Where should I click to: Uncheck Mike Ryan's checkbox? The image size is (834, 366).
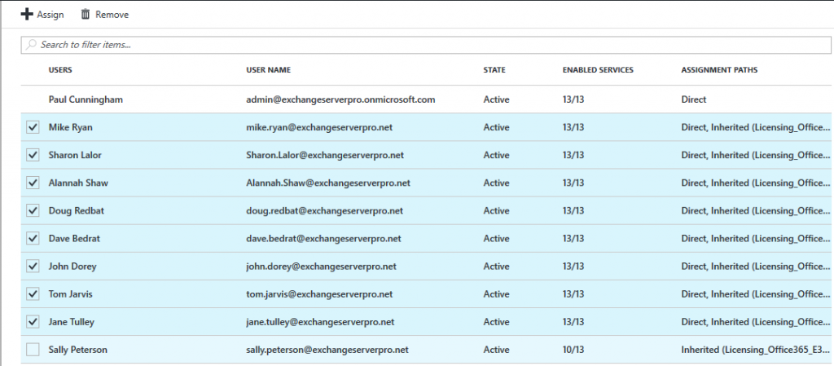point(33,127)
